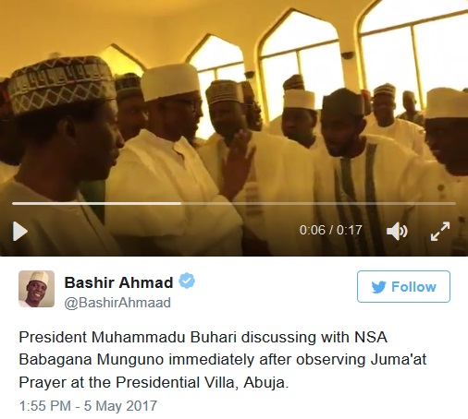
Task: Open the @BashirAhmaad handle link
Action: 117,303
